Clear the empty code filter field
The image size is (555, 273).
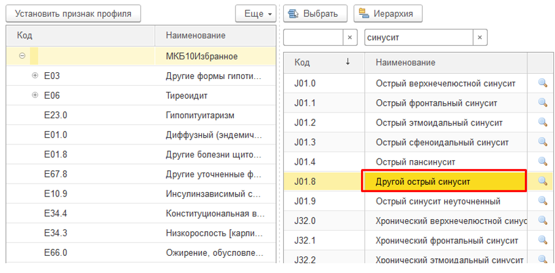pyautogui.click(x=349, y=37)
